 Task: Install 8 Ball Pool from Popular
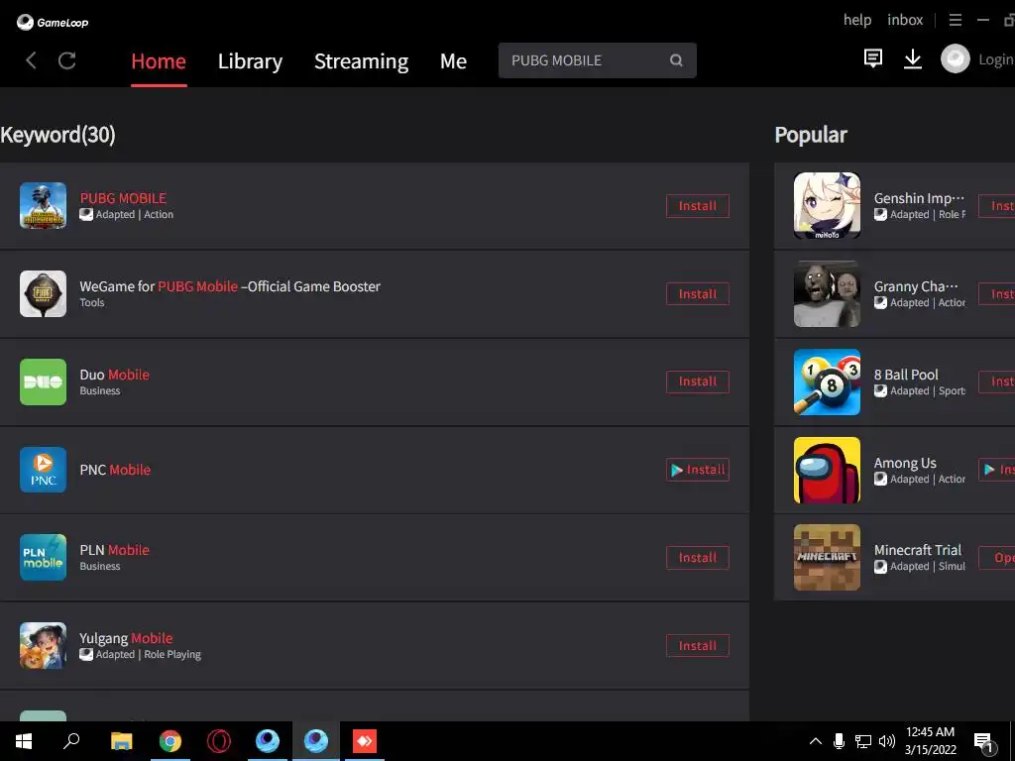[997, 381]
